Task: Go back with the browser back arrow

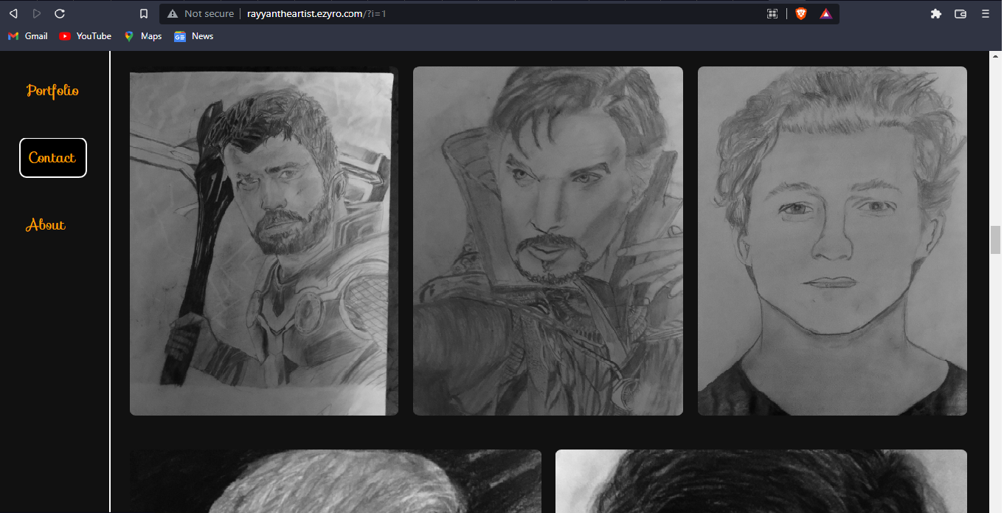Action: [13, 13]
